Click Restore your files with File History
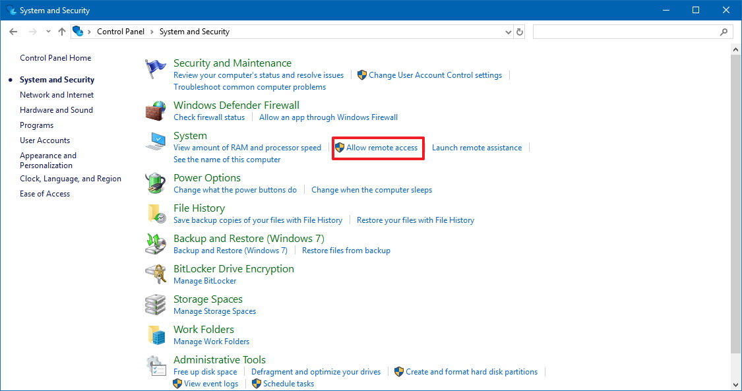Screen dimensions: 742x391 pos(416,220)
